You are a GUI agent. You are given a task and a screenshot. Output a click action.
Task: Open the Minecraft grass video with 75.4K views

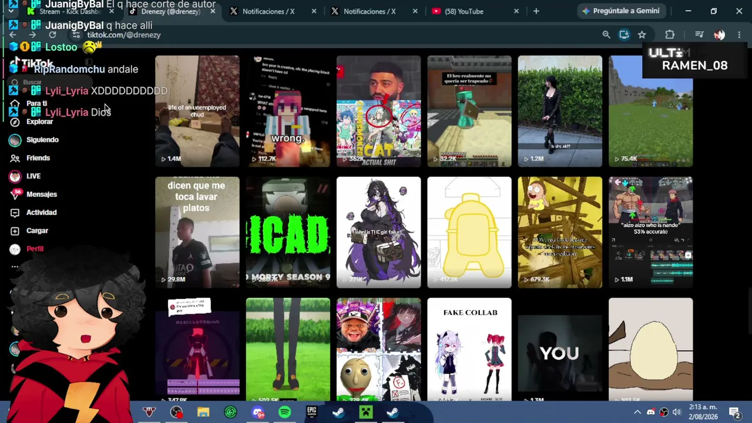point(651,112)
